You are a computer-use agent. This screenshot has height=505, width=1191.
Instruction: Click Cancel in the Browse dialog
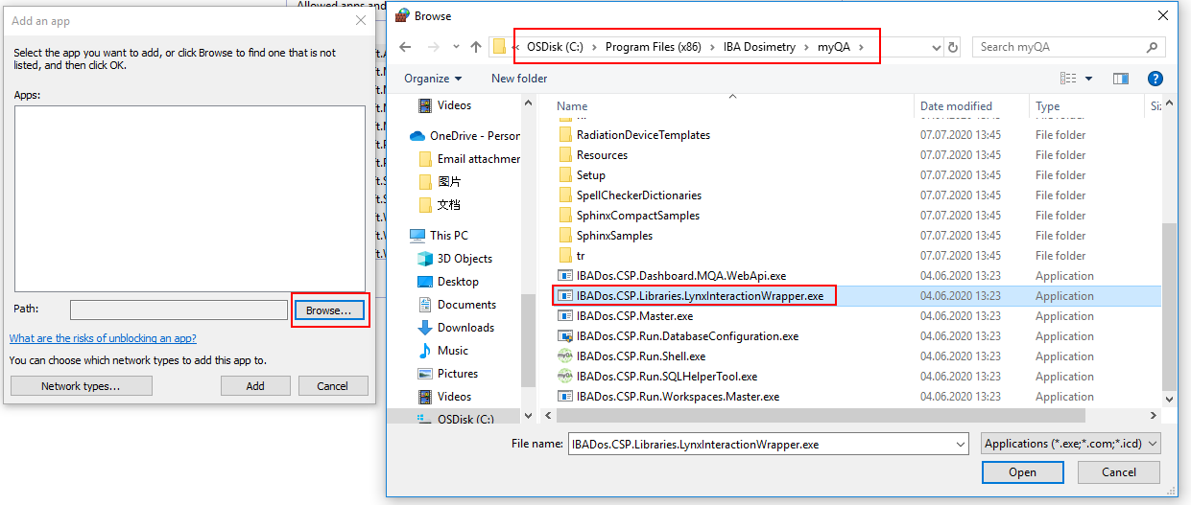pos(1119,472)
